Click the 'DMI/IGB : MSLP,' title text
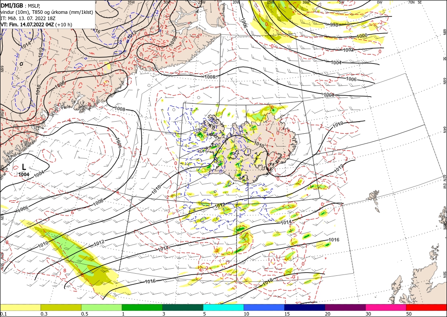 [20, 5]
